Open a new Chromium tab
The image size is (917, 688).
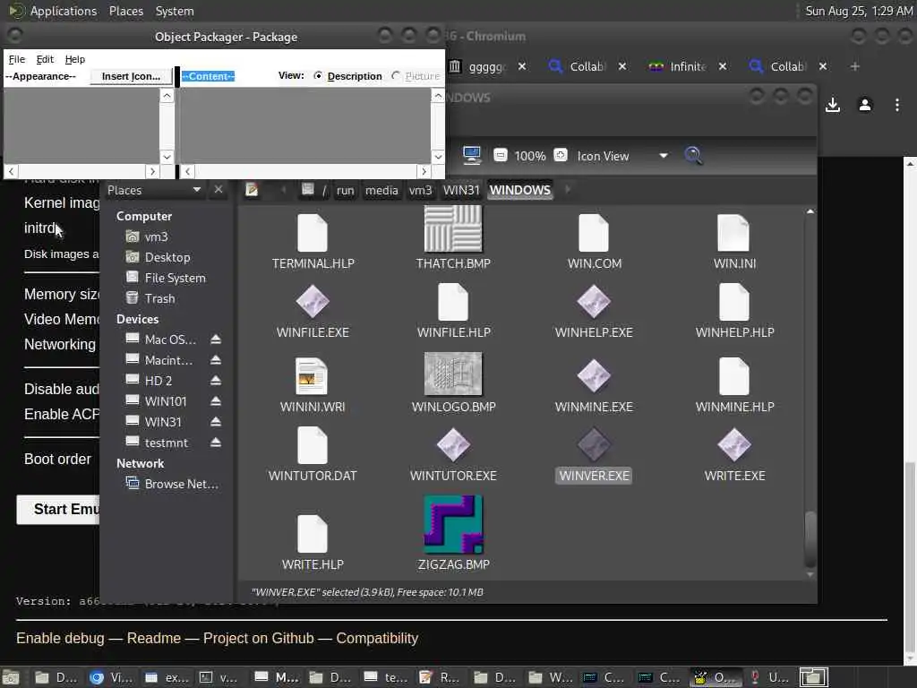click(x=855, y=66)
